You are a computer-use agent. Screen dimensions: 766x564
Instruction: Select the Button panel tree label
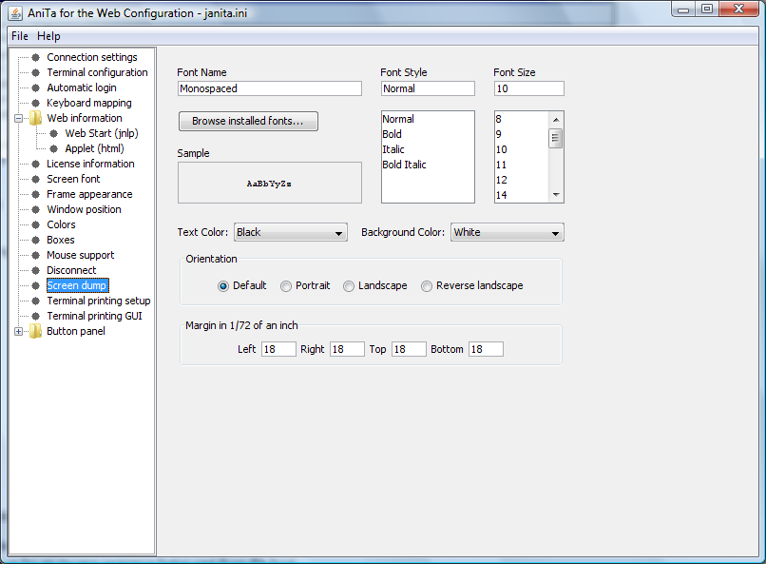76,331
